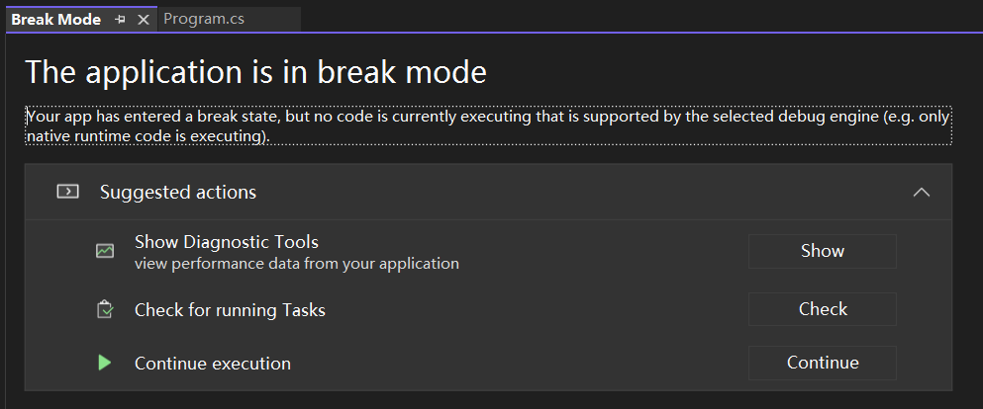Close the Break Mode tab
Image resolution: width=983 pixels, height=409 pixels.
pos(144,20)
